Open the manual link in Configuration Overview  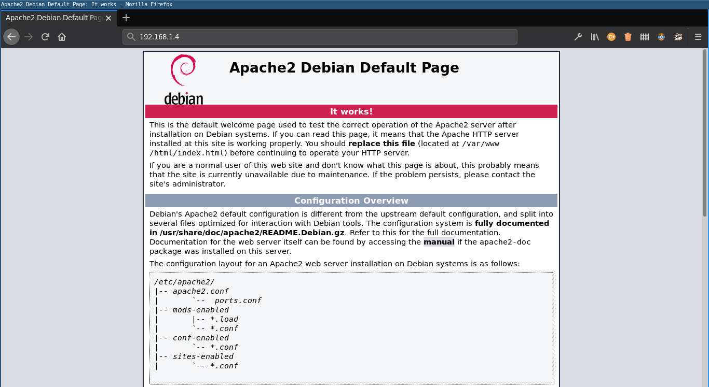439,242
